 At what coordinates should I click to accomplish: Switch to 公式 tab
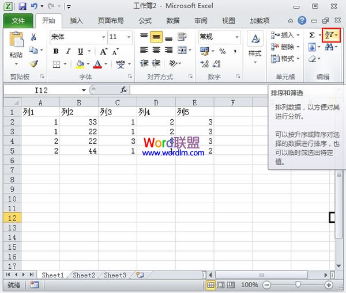[145, 21]
